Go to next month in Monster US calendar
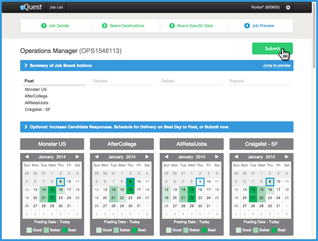 click(77, 157)
